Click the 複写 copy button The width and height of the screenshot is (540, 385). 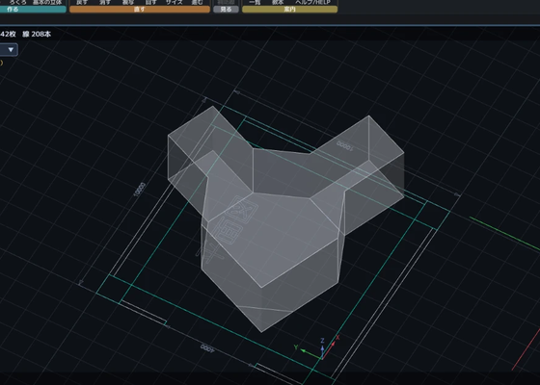[x=128, y=2]
